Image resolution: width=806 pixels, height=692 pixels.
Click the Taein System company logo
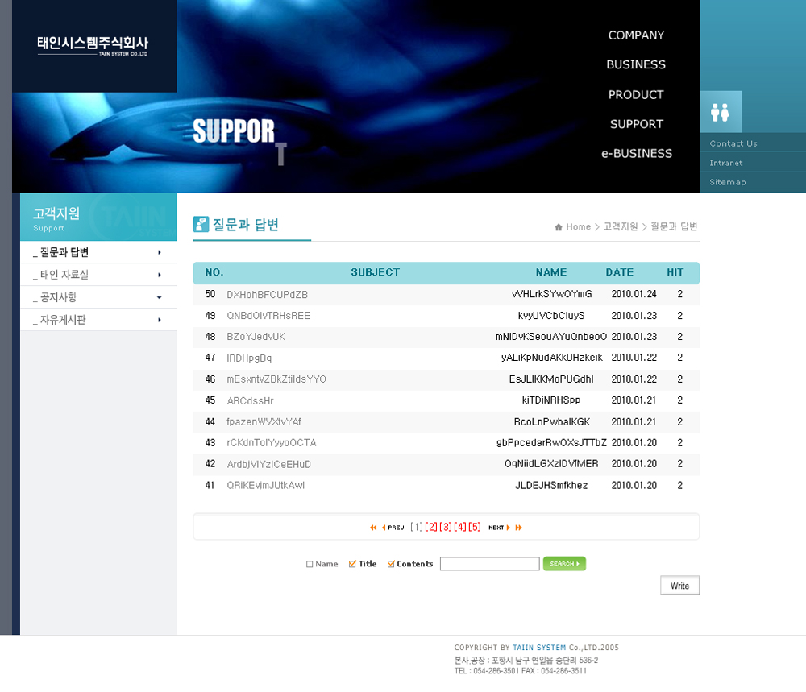(x=93, y=46)
